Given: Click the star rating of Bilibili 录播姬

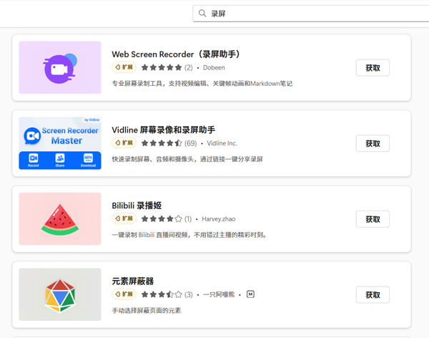Looking at the screenshot, I should coord(161,218).
